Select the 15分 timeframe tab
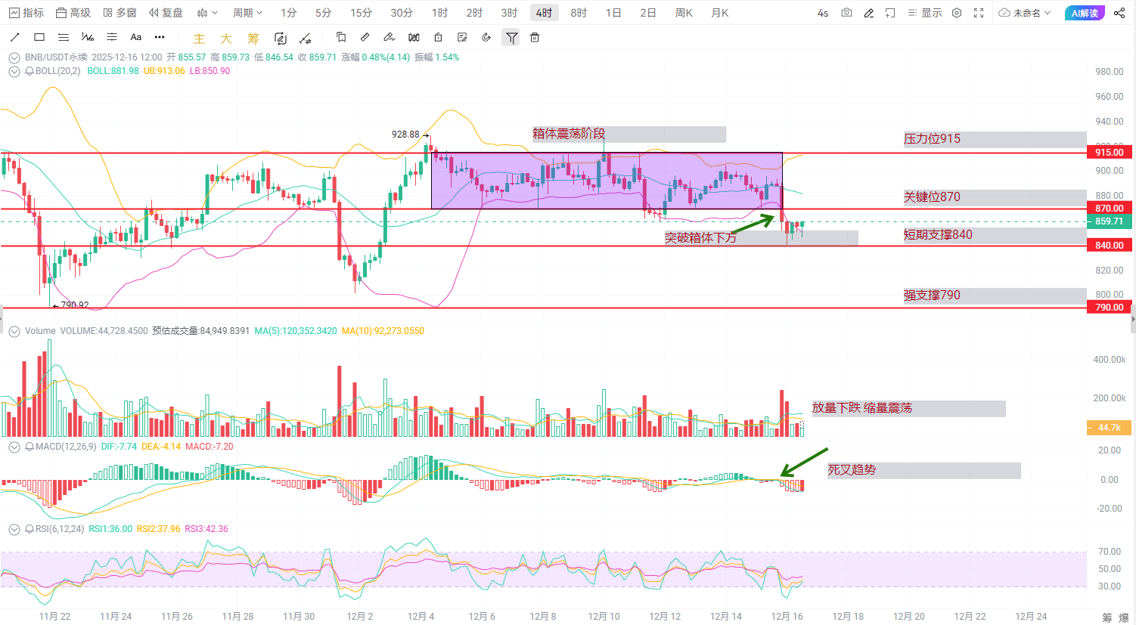Viewport: 1136px width, 625px height. click(x=361, y=13)
